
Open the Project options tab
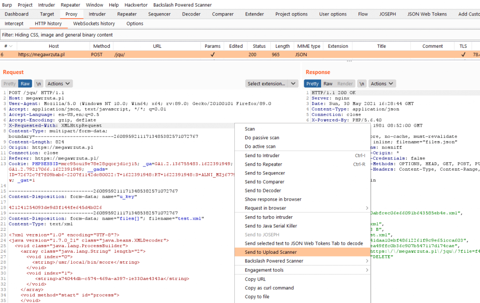click(x=292, y=14)
